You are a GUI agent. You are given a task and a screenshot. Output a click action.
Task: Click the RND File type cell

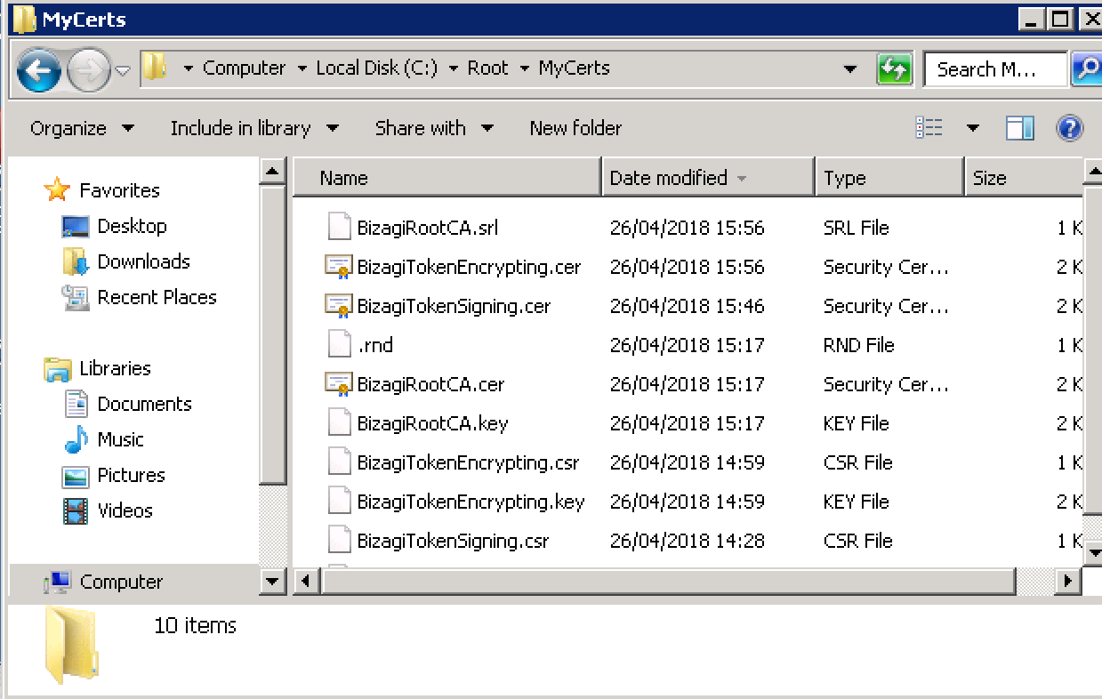click(858, 345)
